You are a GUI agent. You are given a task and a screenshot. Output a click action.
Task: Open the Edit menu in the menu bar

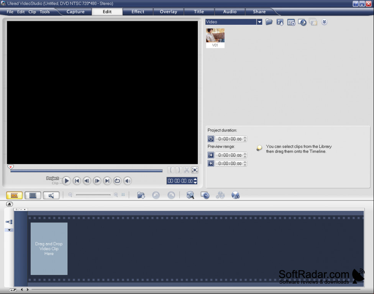(21, 12)
